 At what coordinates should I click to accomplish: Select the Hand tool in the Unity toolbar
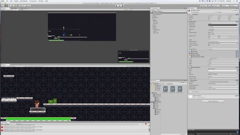3,6
